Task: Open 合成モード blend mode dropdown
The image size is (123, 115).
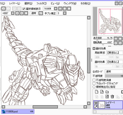Action: coord(114,71)
